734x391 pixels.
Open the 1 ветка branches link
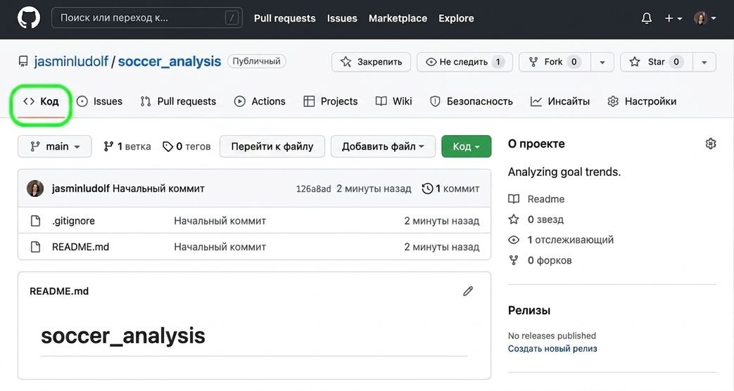tap(127, 146)
